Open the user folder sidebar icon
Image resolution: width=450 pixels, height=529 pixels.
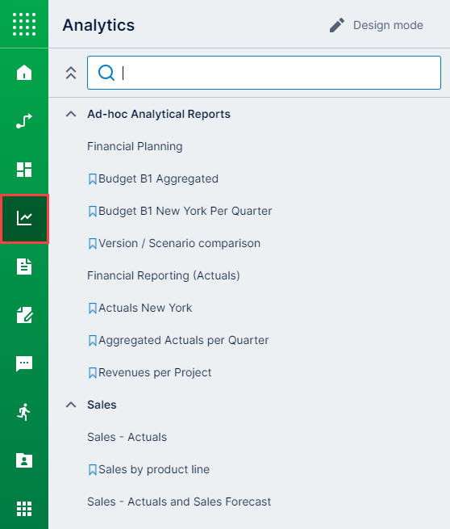[x=24, y=460]
